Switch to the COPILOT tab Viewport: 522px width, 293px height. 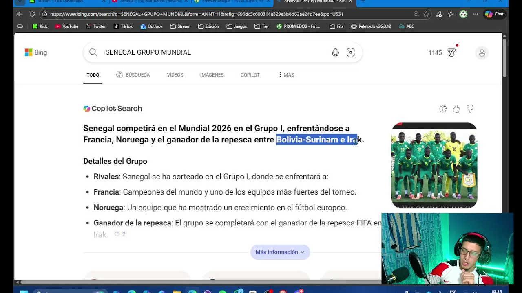[250, 75]
